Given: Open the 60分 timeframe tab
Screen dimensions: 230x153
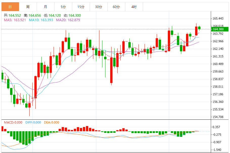Looking at the screenshot, I should (117, 7).
